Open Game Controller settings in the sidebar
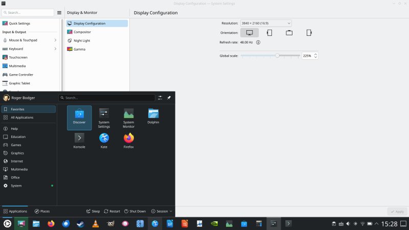Screen dimensions: 409x230 pyautogui.click(x=30, y=75)
